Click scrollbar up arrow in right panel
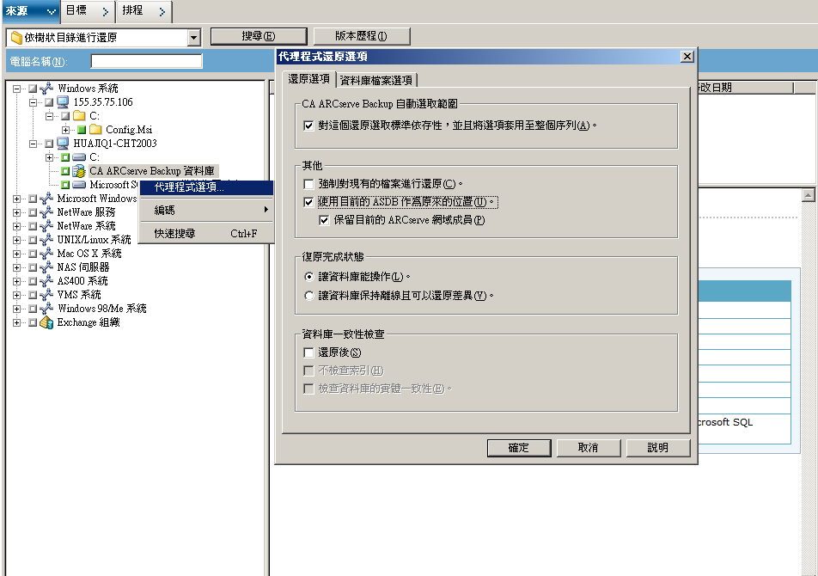The image size is (818, 576). point(808,196)
